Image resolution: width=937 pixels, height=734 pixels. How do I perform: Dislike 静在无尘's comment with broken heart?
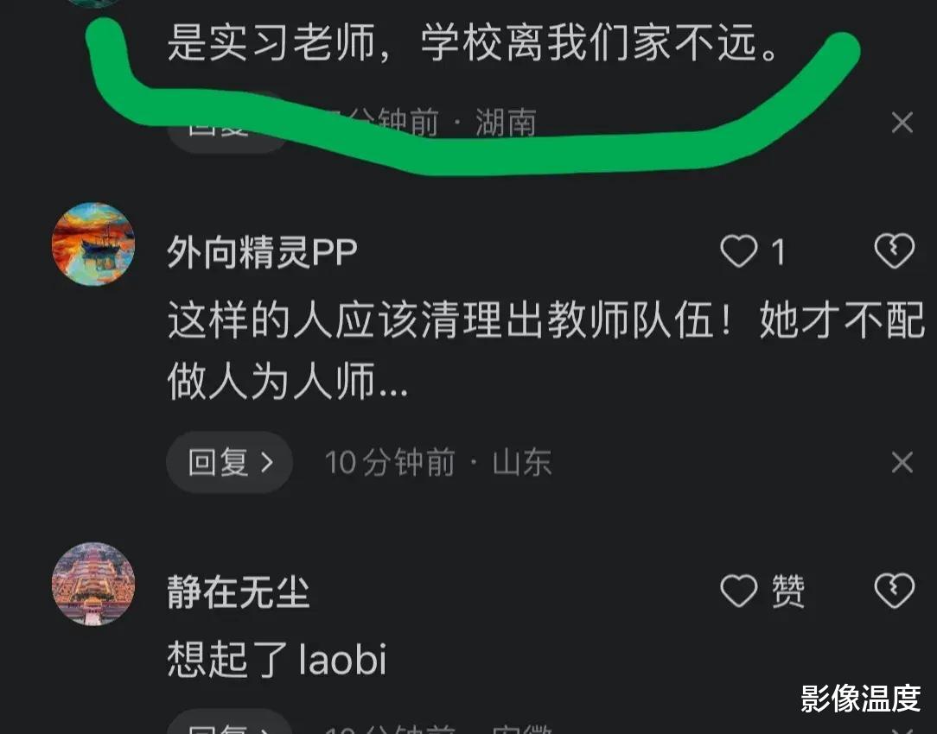coord(894,591)
